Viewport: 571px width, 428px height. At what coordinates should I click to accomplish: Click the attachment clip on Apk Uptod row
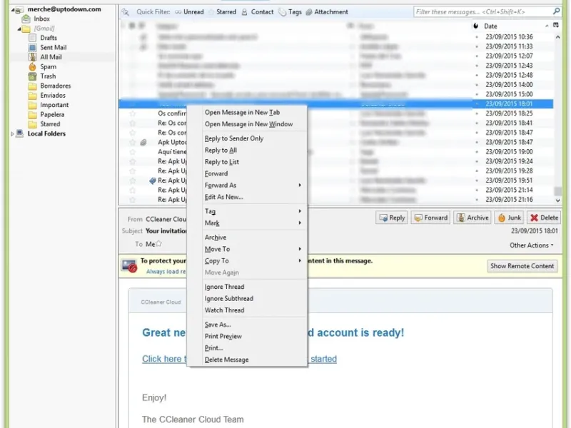coord(143,142)
